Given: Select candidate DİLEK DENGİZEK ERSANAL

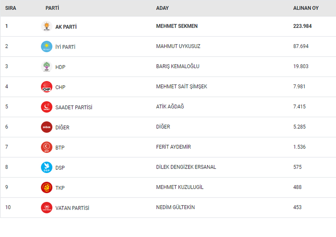Looking at the screenshot, I should (186, 167).
